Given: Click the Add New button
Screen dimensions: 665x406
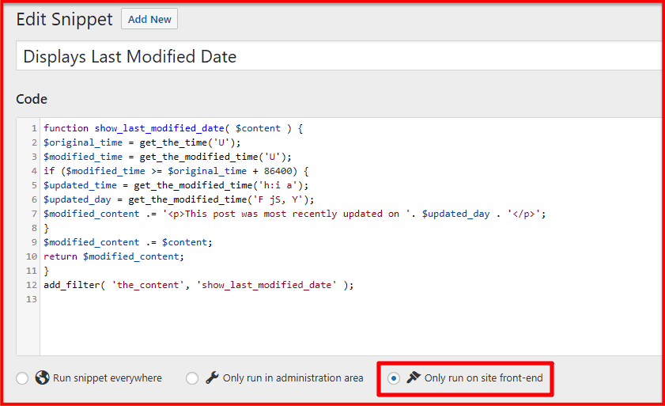Looking at the screenshot, I should [x=149, y=19].
